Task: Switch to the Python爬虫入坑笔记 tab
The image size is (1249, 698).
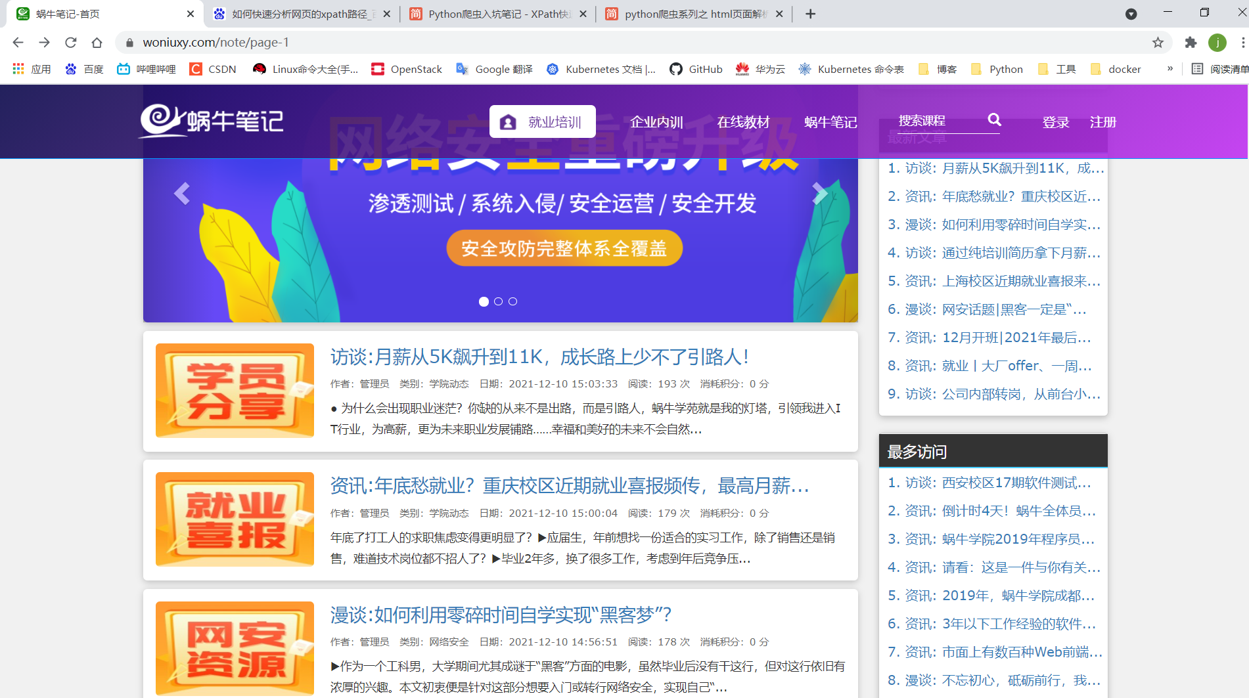Action: (498, 14)
